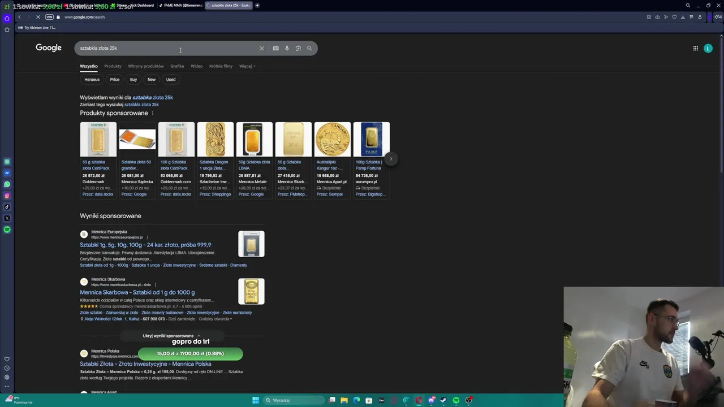Open the Google account avatar
The width and height of the screenshot is (724, 407).
tap(708, 48)
